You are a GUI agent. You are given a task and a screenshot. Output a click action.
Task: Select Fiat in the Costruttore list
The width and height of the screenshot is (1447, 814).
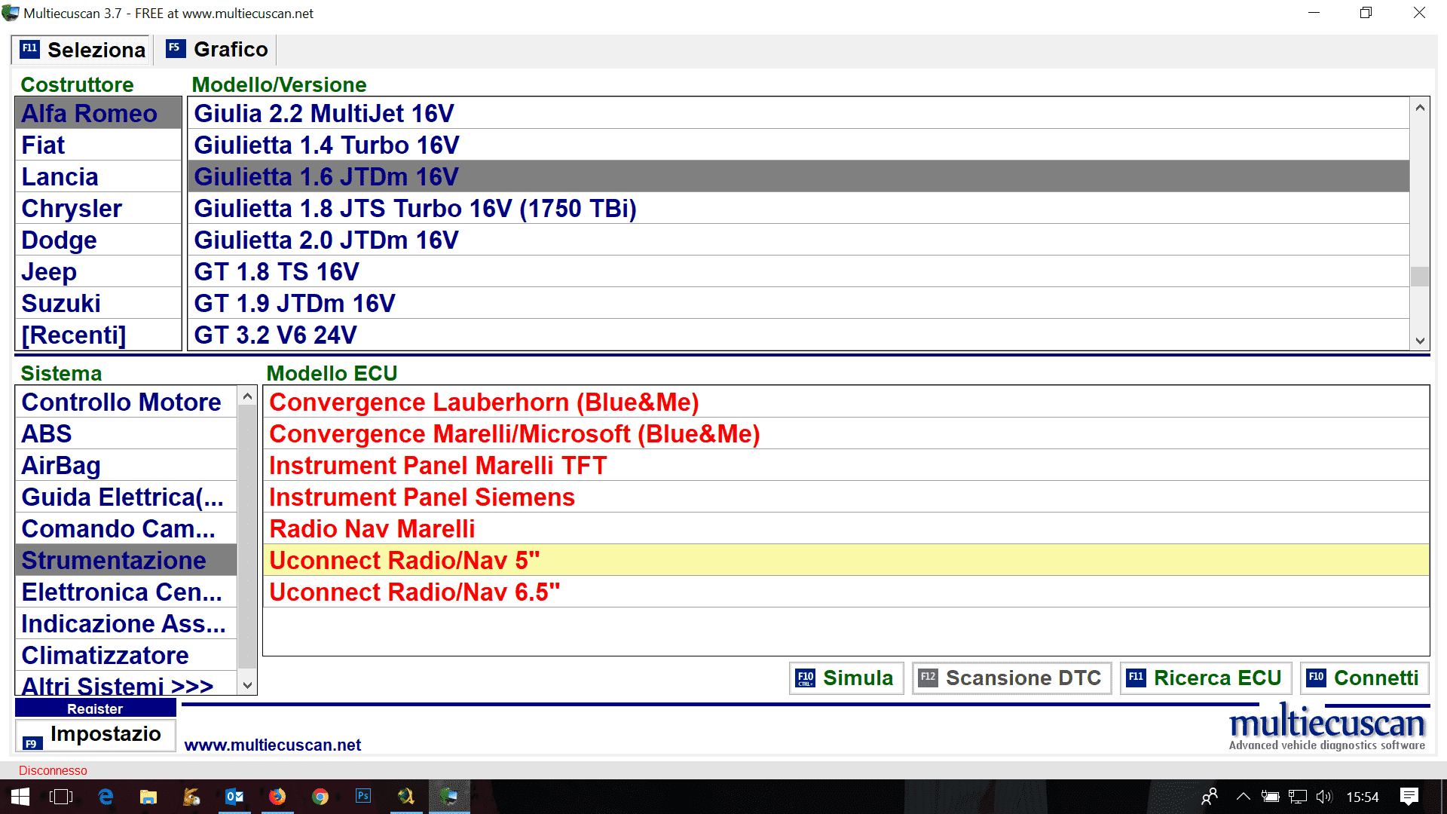tap(98, 145)
